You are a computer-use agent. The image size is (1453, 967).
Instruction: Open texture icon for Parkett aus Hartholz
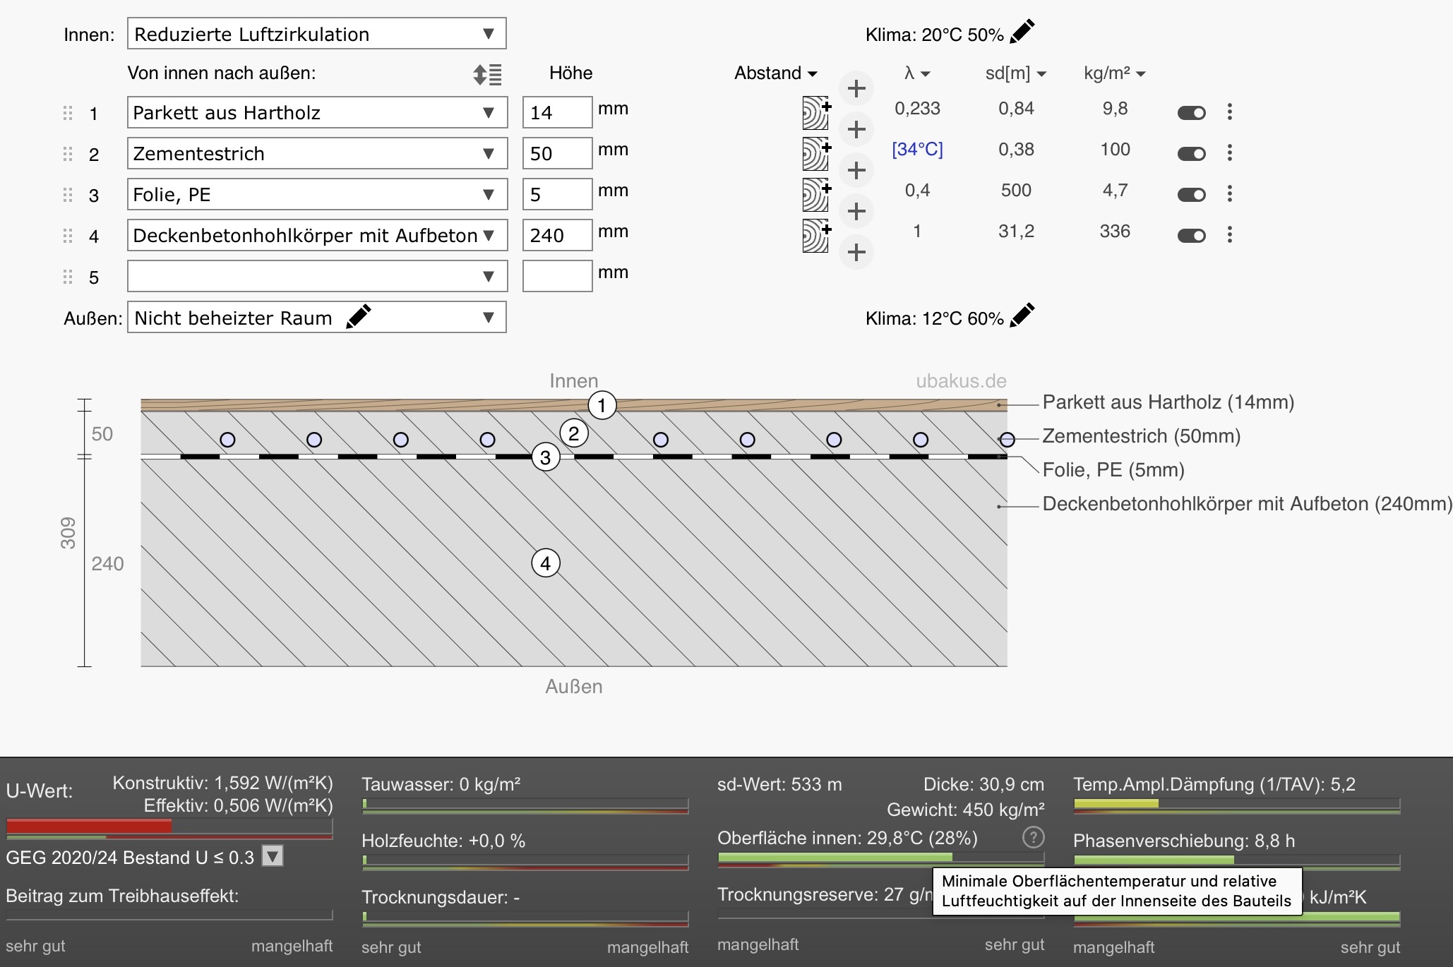pos(816,113)
